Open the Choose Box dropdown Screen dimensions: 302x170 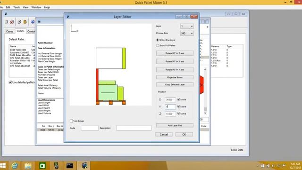coord(187,34)
